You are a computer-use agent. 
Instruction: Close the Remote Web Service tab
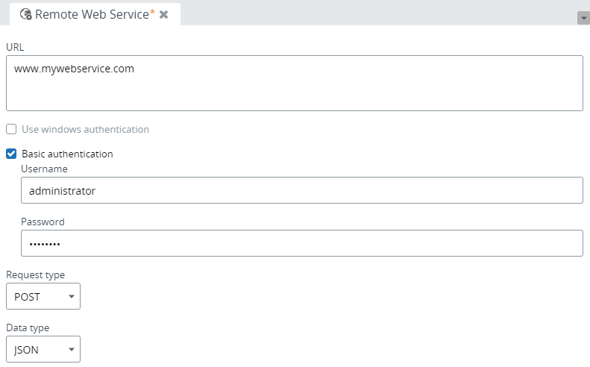164,14
